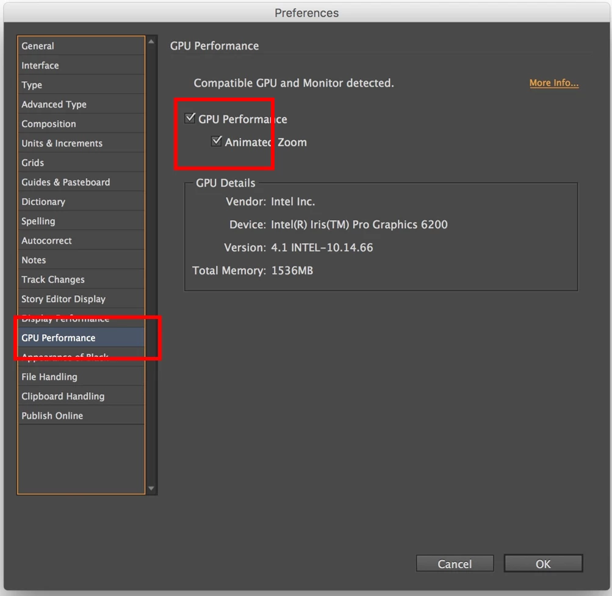Click the category list scroll up arrow
Viewport: 612px width, 596px height.
pyautogui.click(x=151, y=41)
